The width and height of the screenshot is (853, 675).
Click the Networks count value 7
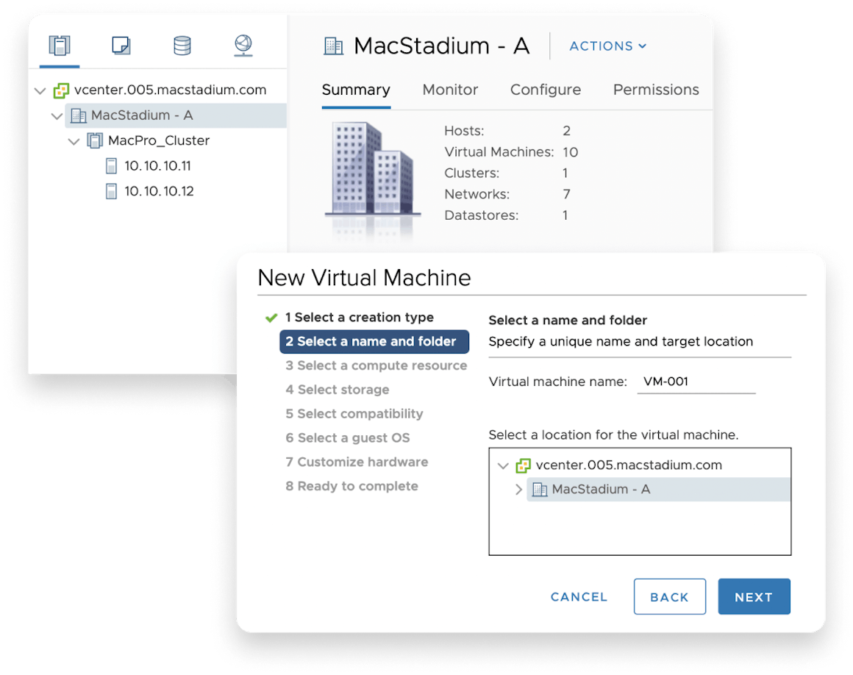[x=566, y=194]
